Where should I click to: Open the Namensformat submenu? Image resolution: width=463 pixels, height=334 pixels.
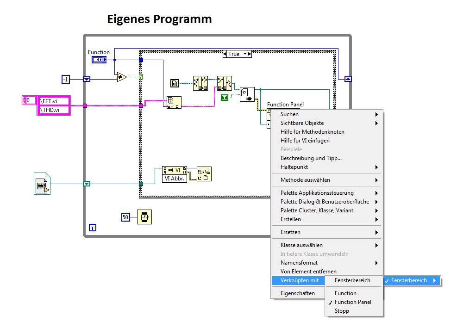[327, 263]
